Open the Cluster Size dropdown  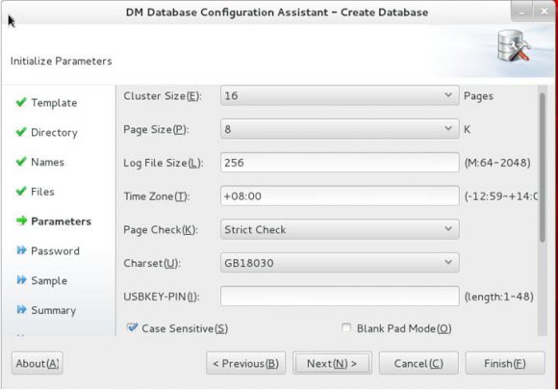340,95
